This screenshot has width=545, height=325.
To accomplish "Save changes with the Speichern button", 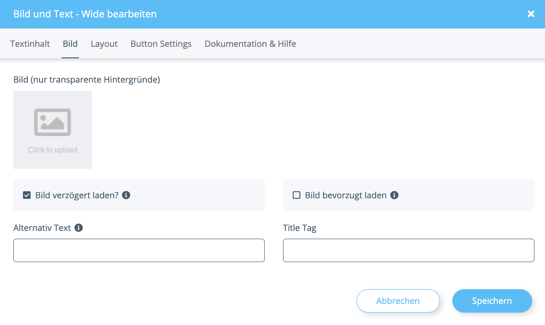I will point(492,301).
